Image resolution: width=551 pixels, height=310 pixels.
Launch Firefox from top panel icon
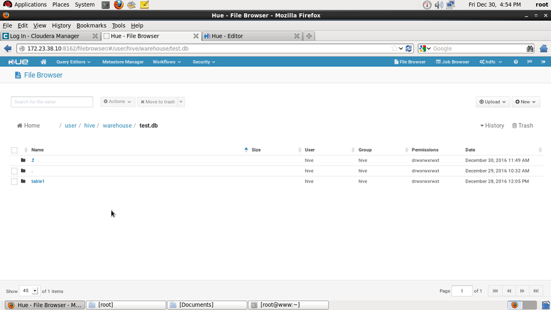click(x=119, y=4)
